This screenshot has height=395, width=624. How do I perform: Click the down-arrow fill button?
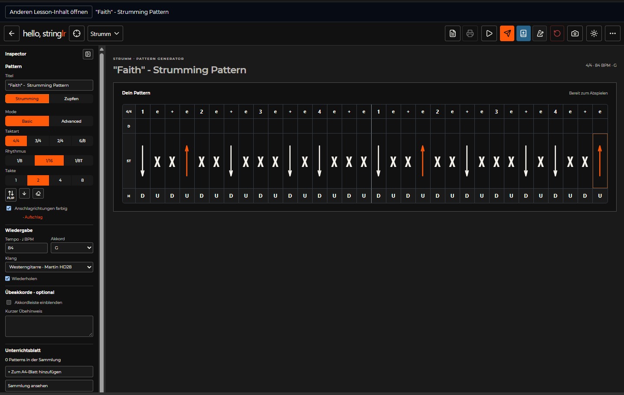click(24, 193)
